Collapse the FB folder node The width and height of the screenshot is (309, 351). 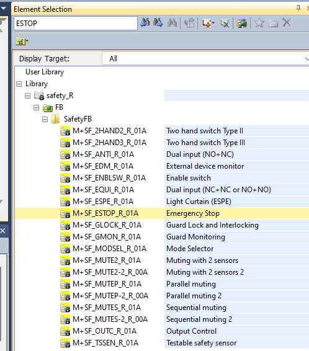click(36, 108)
